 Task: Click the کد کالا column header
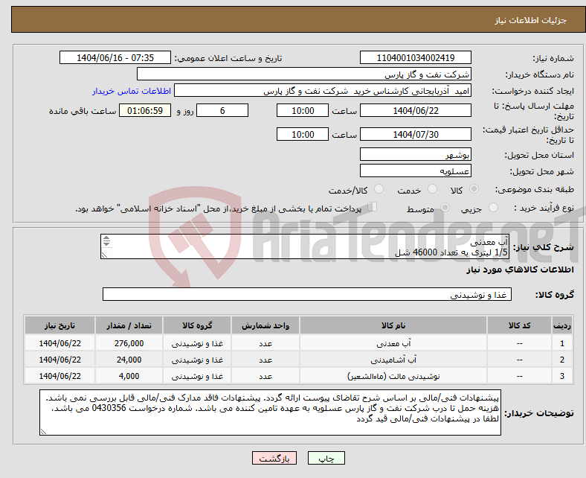pos(519,325)
